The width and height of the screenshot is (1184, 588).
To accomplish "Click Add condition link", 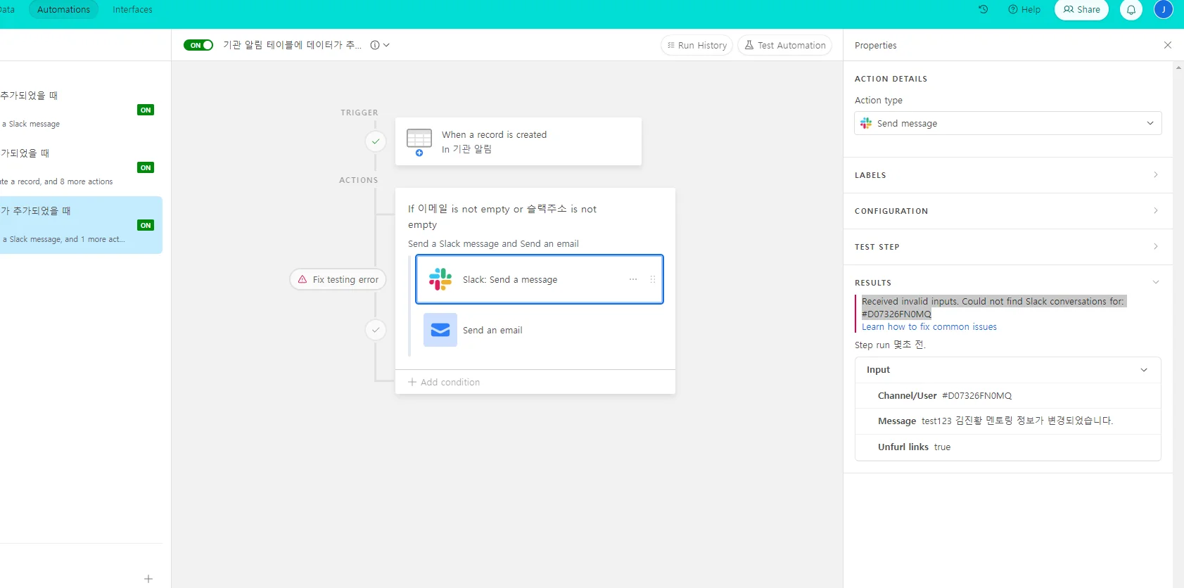I will coord(444,382).
